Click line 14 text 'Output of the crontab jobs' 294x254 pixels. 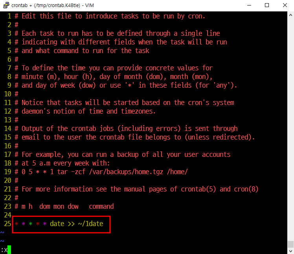68,129
